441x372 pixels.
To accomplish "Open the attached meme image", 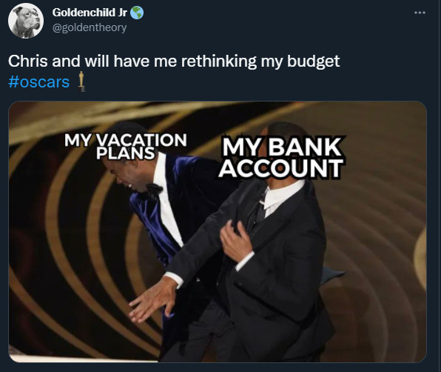I will point(218,231).
